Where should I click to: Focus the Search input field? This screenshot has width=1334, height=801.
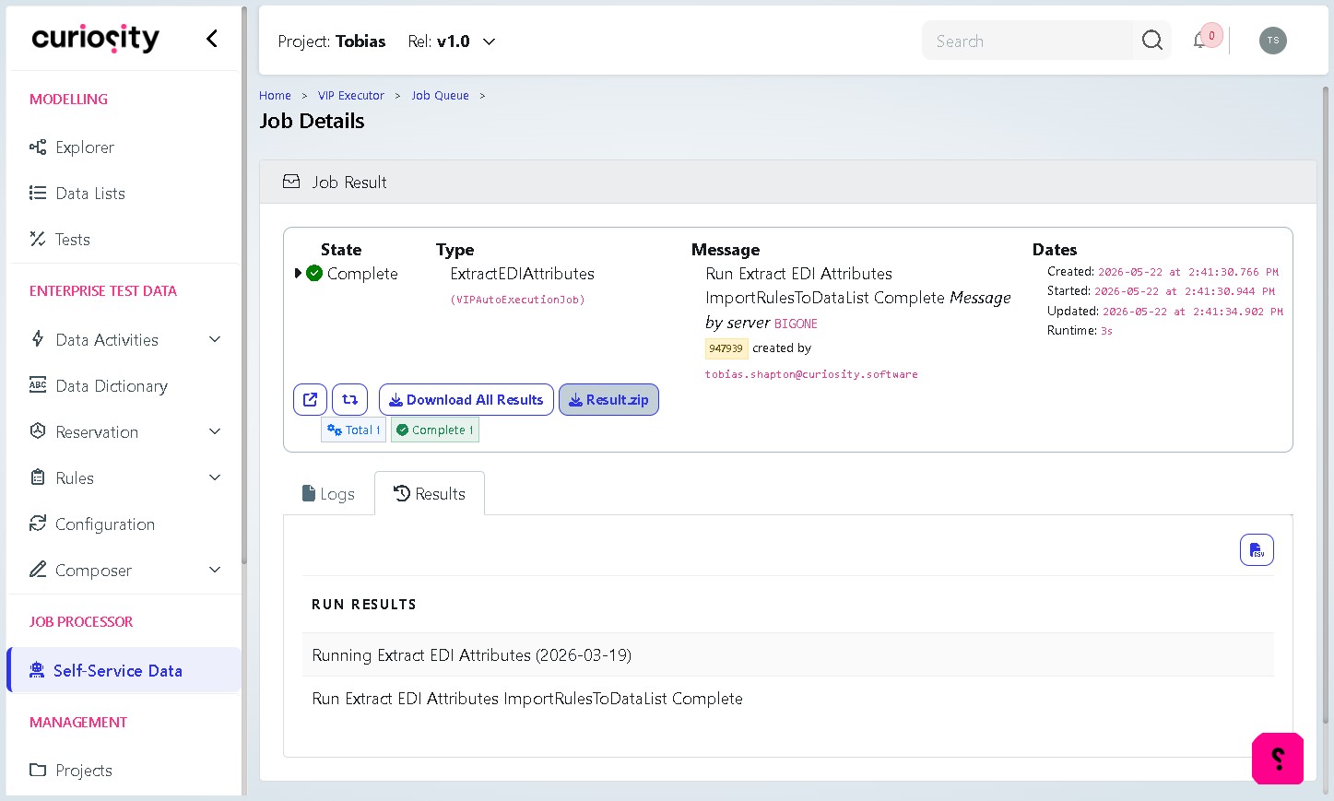pyautogui.click(x=1028, y=41)
